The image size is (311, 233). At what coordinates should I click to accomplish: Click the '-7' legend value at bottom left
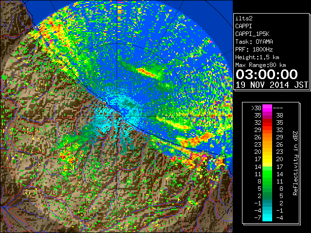pos(258,217)
